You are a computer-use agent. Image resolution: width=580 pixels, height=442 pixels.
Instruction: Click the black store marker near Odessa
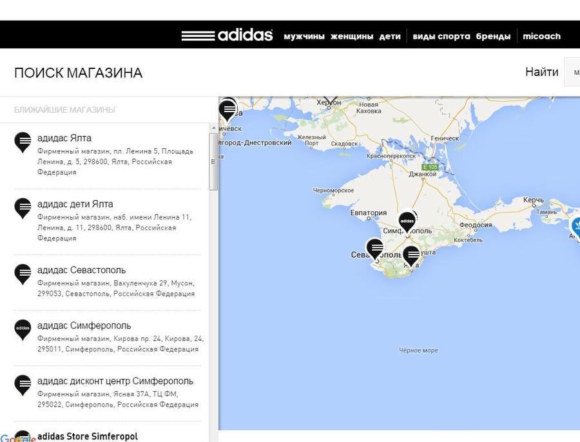tap(228, 110)
